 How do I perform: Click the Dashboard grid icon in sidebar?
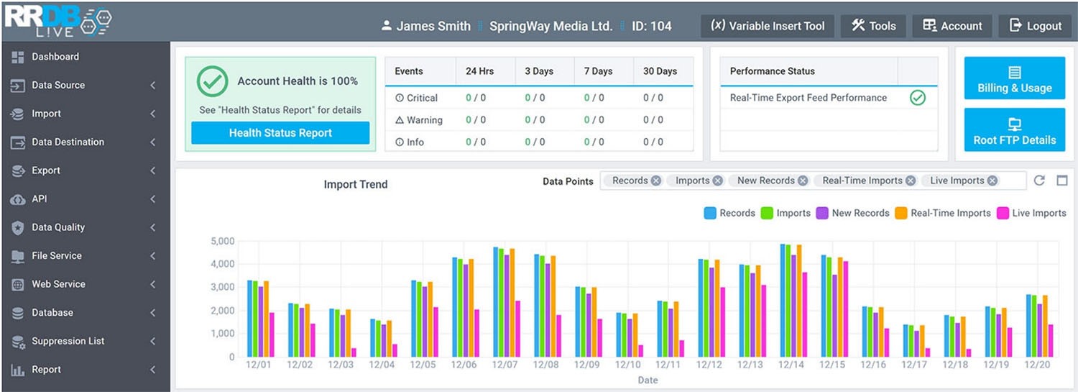(x=18, y=57)
